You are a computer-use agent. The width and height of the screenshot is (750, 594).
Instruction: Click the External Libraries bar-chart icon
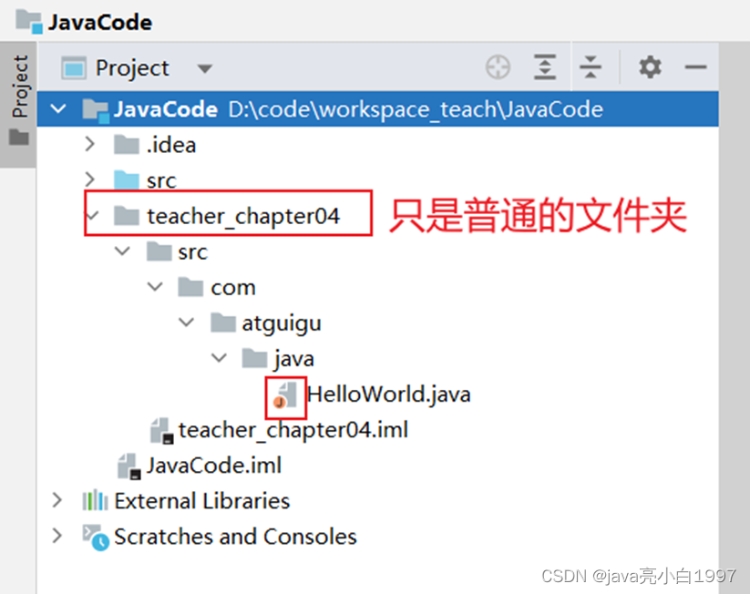(94, 501)
